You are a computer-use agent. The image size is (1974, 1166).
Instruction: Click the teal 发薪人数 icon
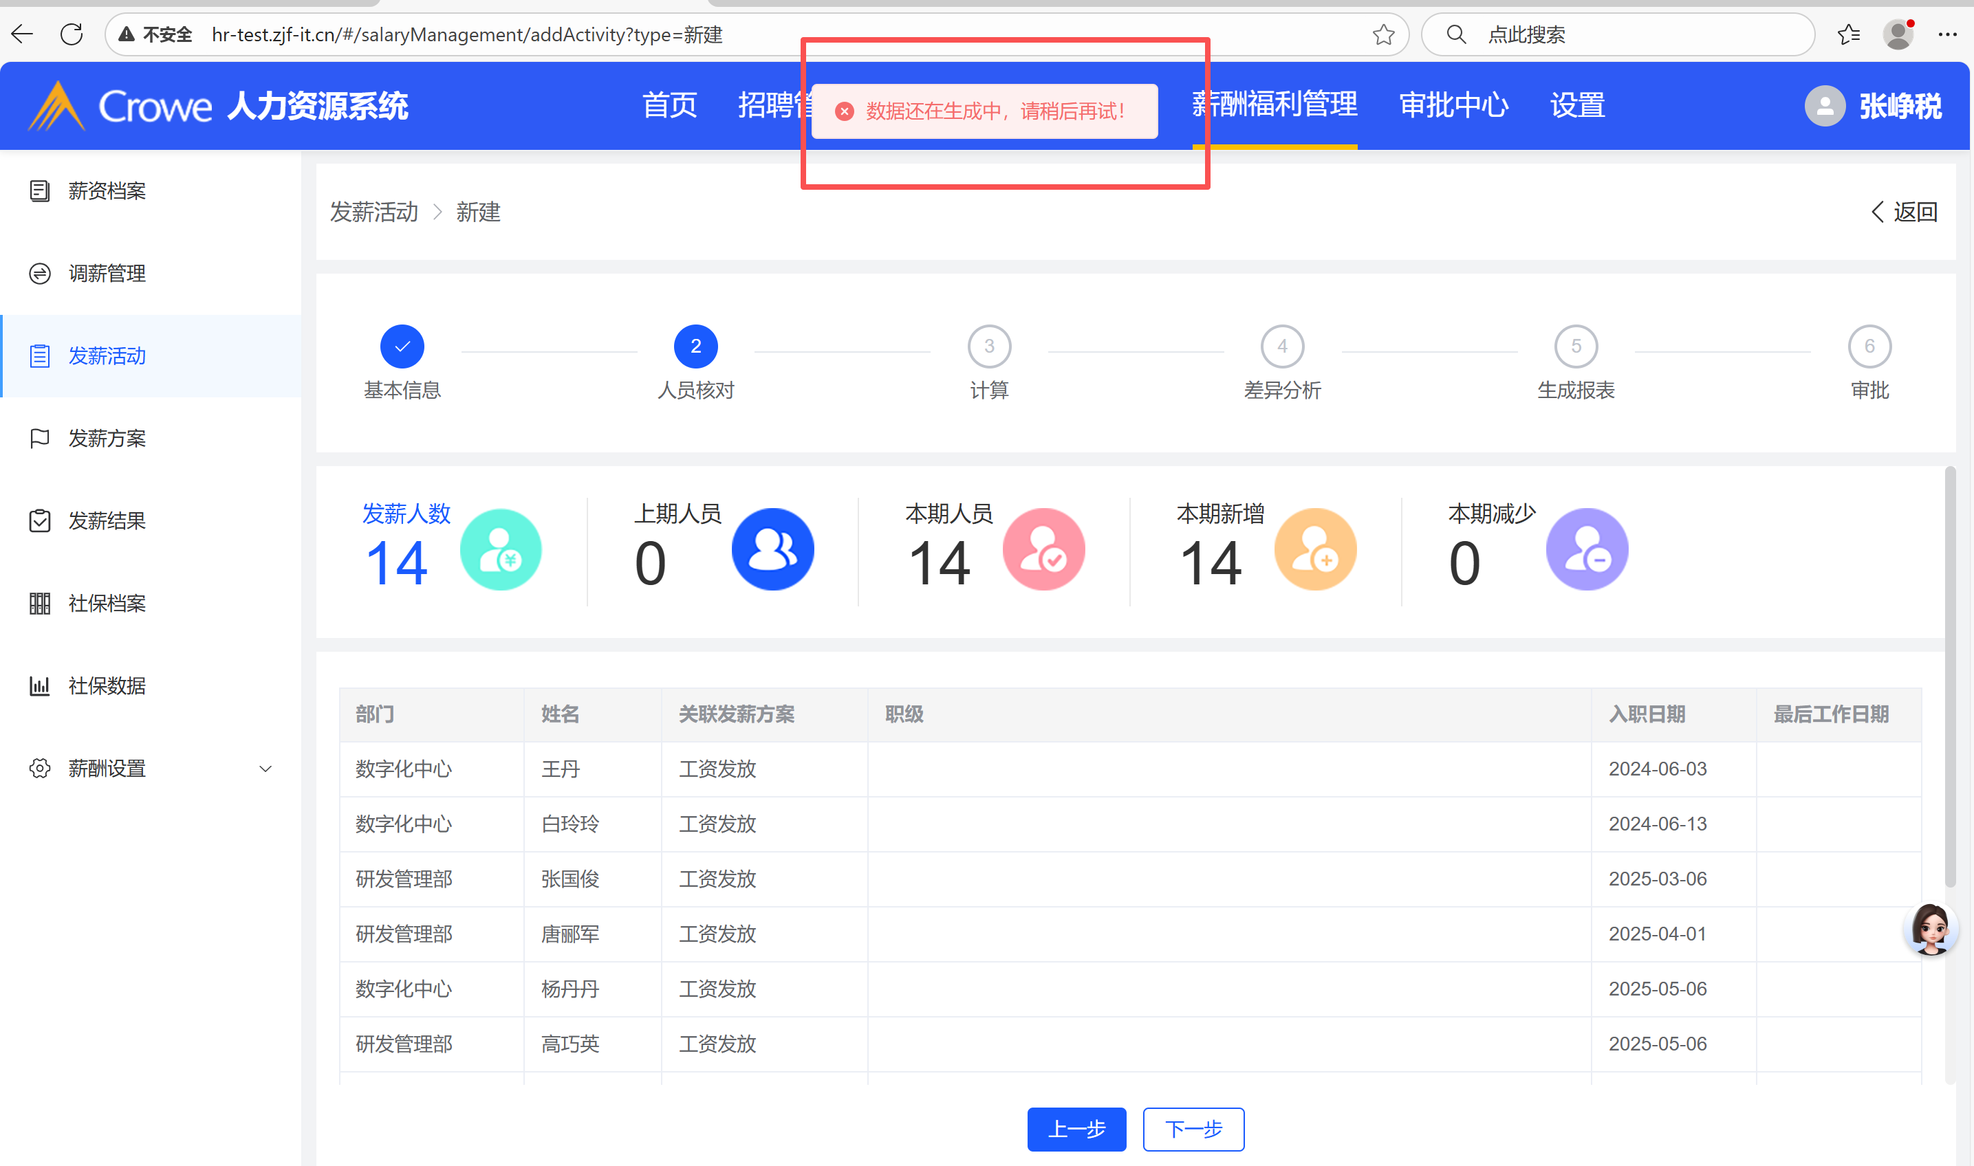point(501,549)
